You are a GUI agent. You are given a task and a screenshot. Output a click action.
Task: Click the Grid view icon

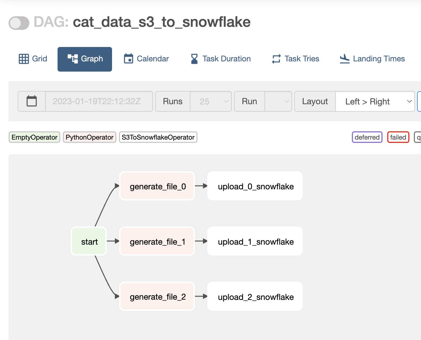tap(24, 58)
